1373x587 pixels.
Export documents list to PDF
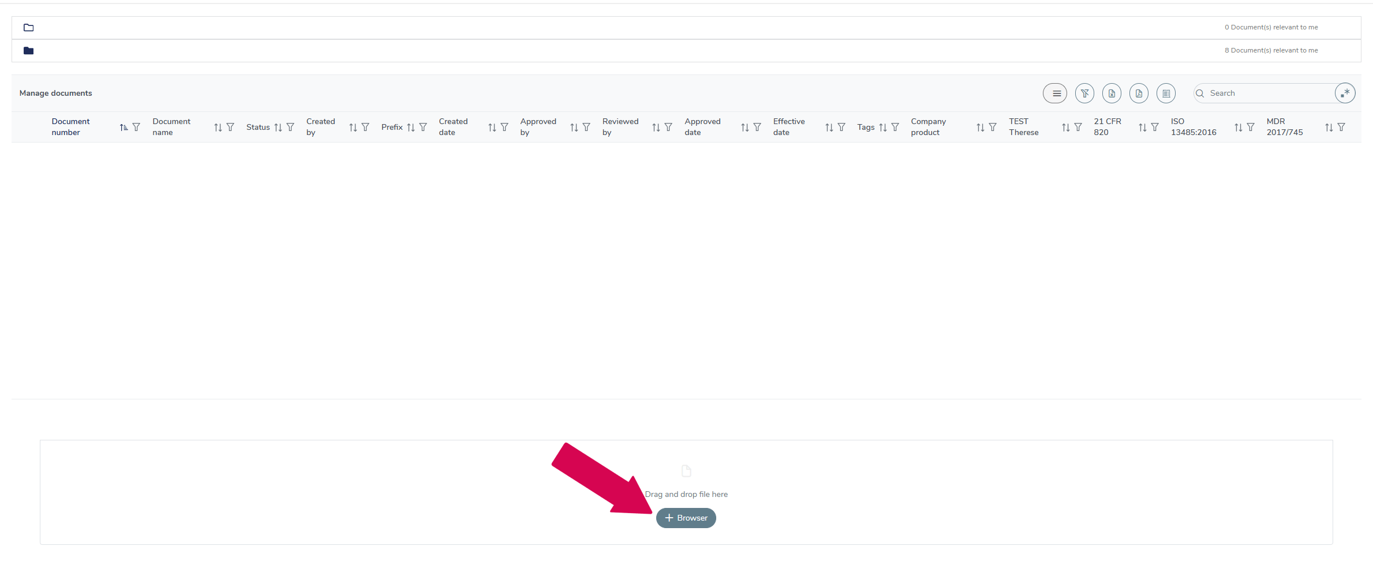point(1139,93)
